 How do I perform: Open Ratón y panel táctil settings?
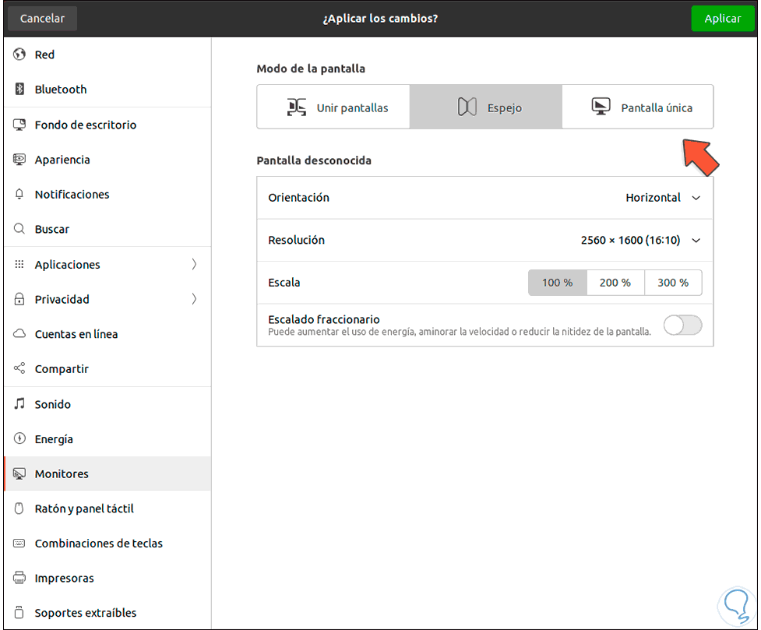click(x=107, y=509)
